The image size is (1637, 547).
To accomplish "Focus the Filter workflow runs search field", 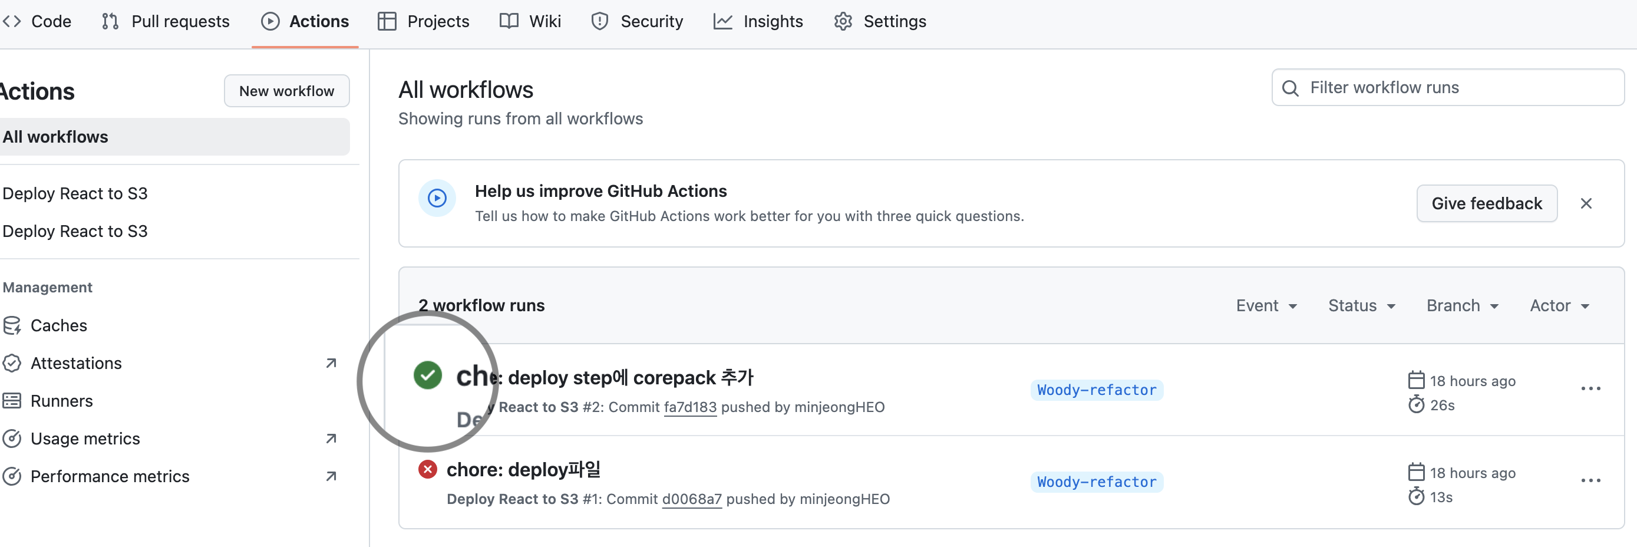I will (1456, 88).
